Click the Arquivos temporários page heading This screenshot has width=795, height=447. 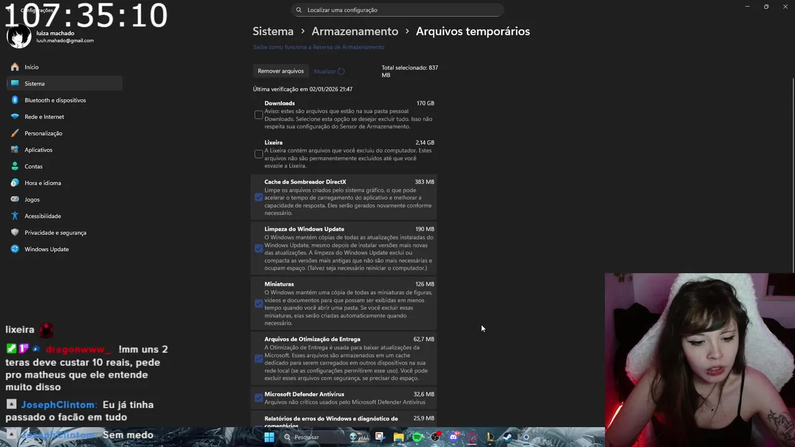(x=473, y=31)
